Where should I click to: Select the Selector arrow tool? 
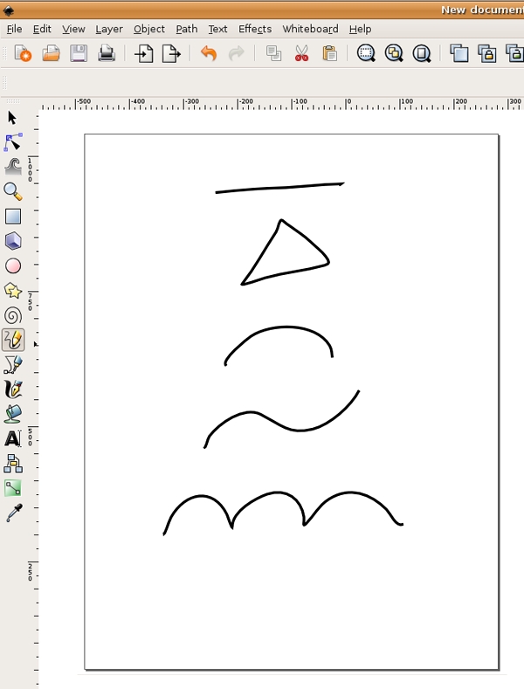[12, 117]
